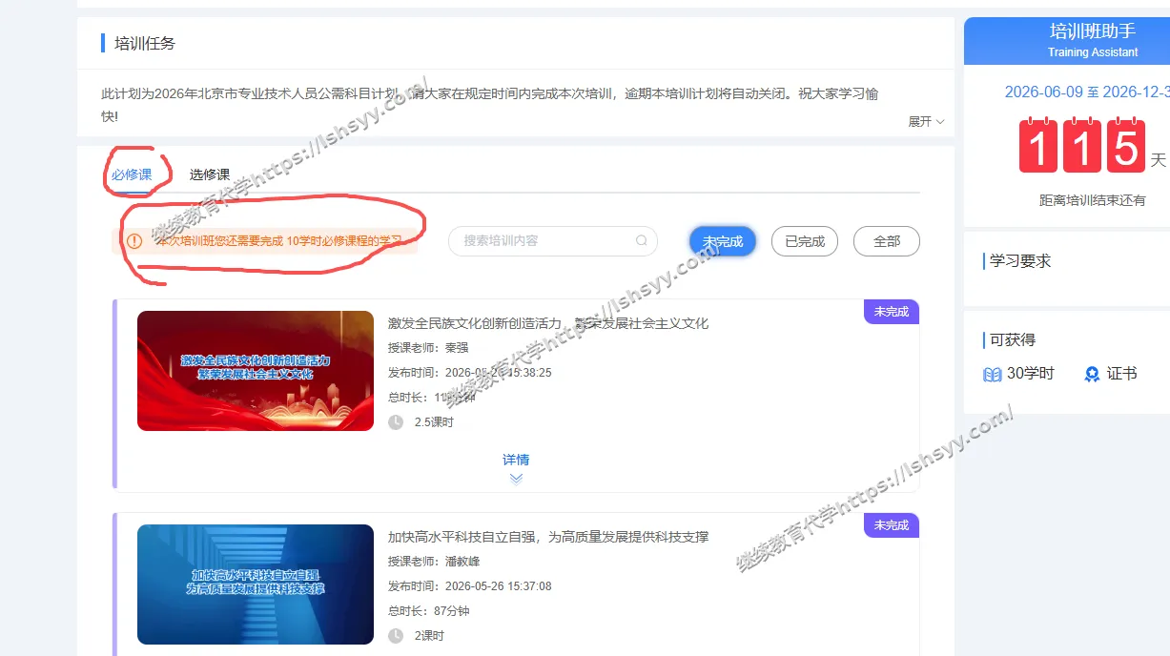
Task: Click the clock icon beside 2.5课时
Action: click(396, 422)
